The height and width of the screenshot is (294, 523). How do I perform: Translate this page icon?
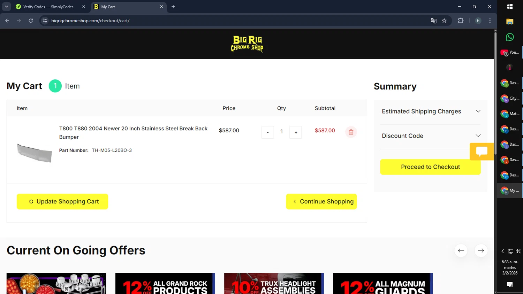click(x=434, y=21)
